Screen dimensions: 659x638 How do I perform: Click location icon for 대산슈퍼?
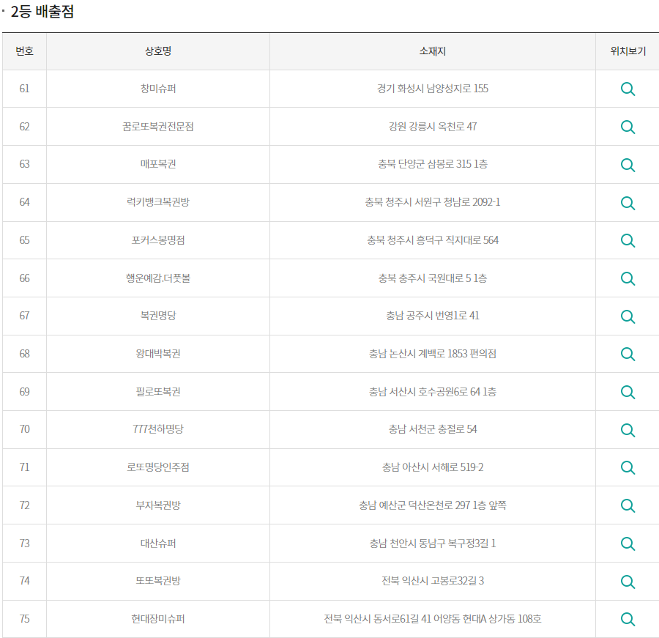(x=628, y=543)
